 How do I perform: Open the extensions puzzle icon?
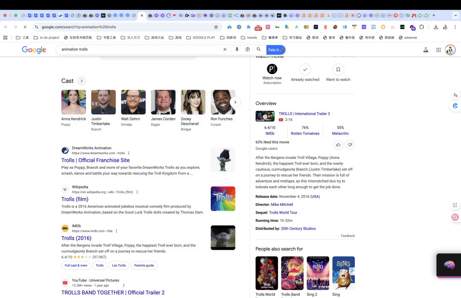[422, 27]
